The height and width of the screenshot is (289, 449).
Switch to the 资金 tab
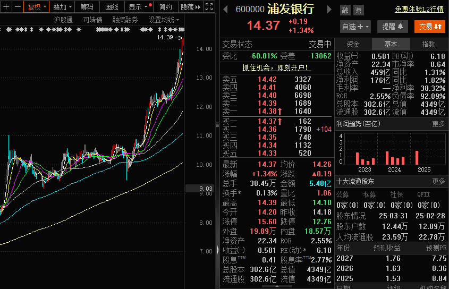(353, 44)
